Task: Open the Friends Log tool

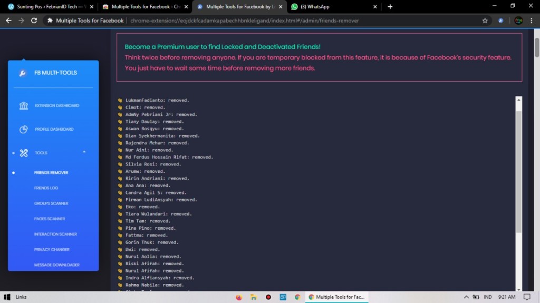Action: (x=46, y=188)
